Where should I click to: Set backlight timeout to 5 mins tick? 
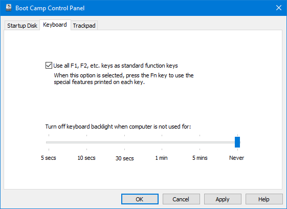coord(200,142)
